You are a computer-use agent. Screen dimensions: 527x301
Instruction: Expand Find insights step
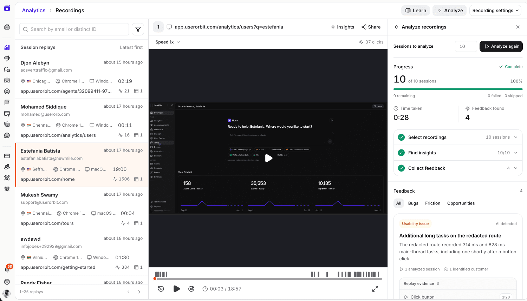[458, 153]
